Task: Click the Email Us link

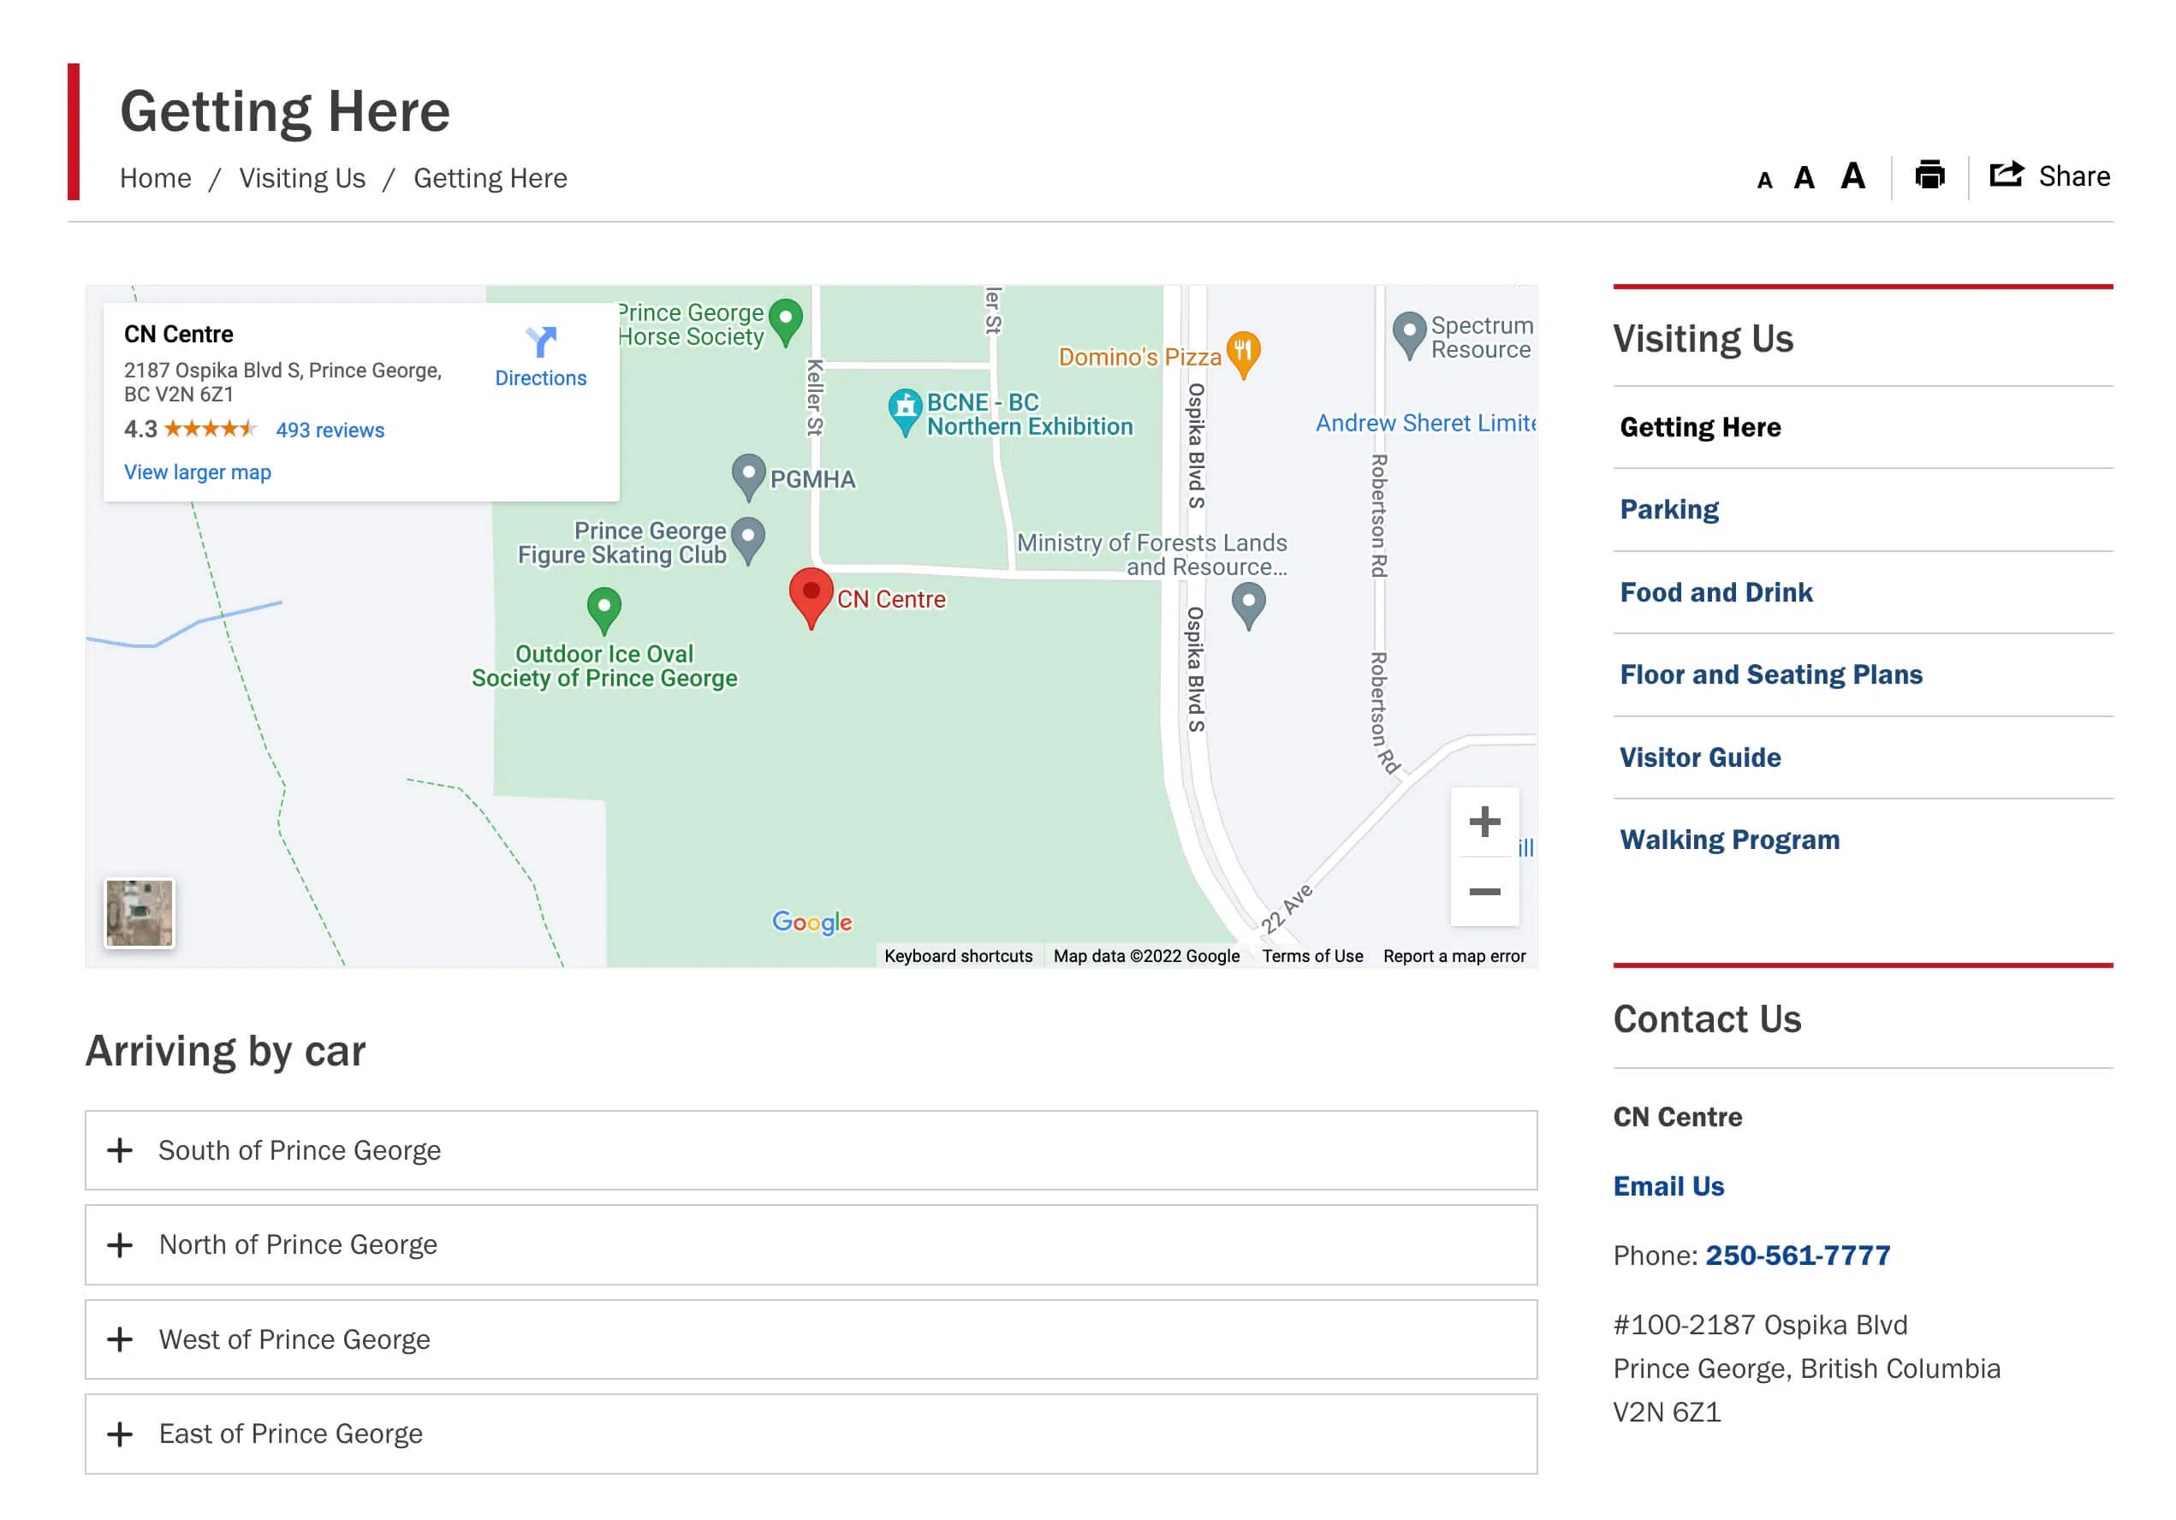Action: [1668, 1186]
